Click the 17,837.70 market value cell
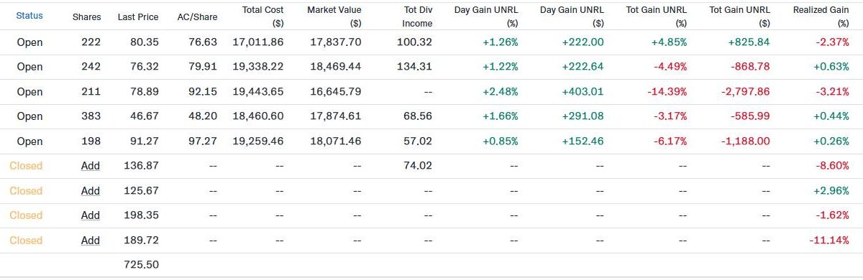The height and width of the screenshot is (280, 863). pyautogui.click(x=334, y=42)
